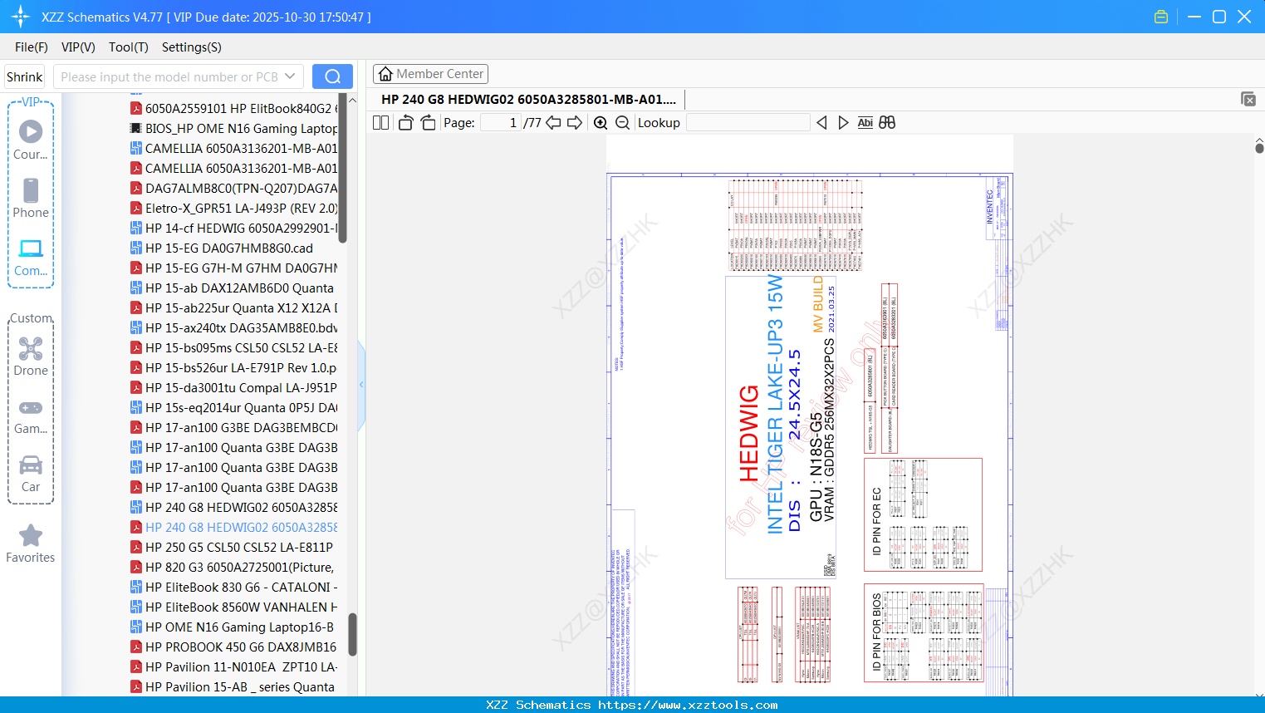Select the HP 240 G8 HEDWIG02 document tab
Viewport: 1265px width, 713px height.
coord(528,99)
